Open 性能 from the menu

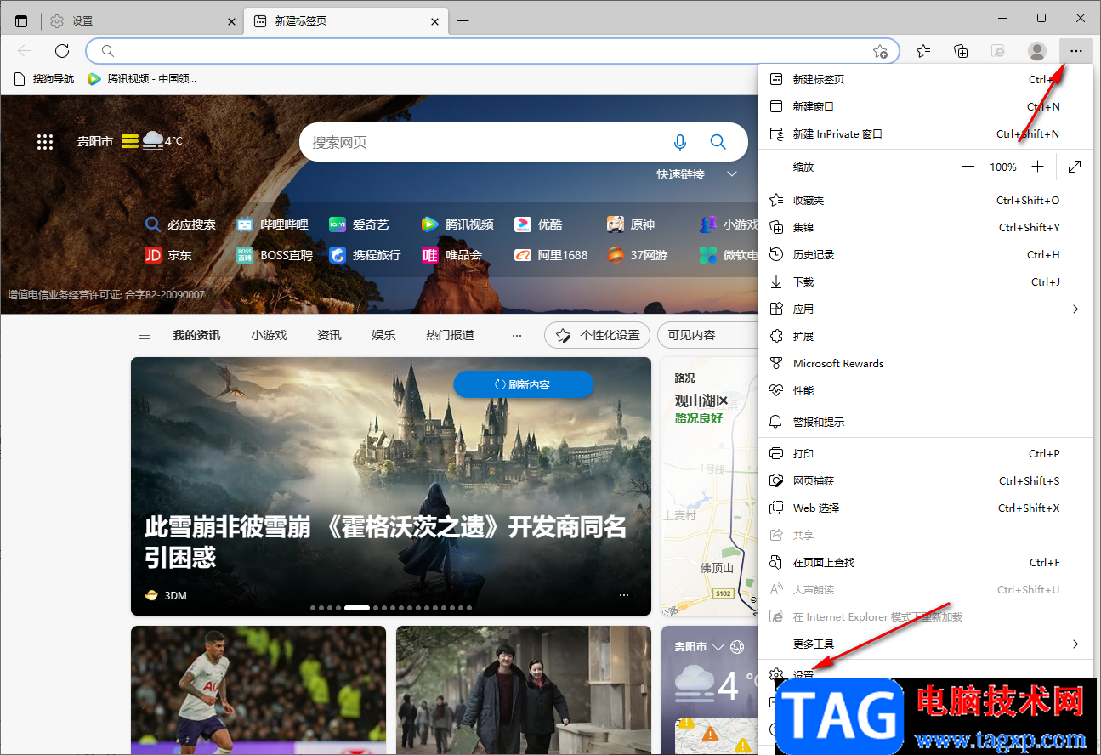pyautogui.click(x=925, y=390)
